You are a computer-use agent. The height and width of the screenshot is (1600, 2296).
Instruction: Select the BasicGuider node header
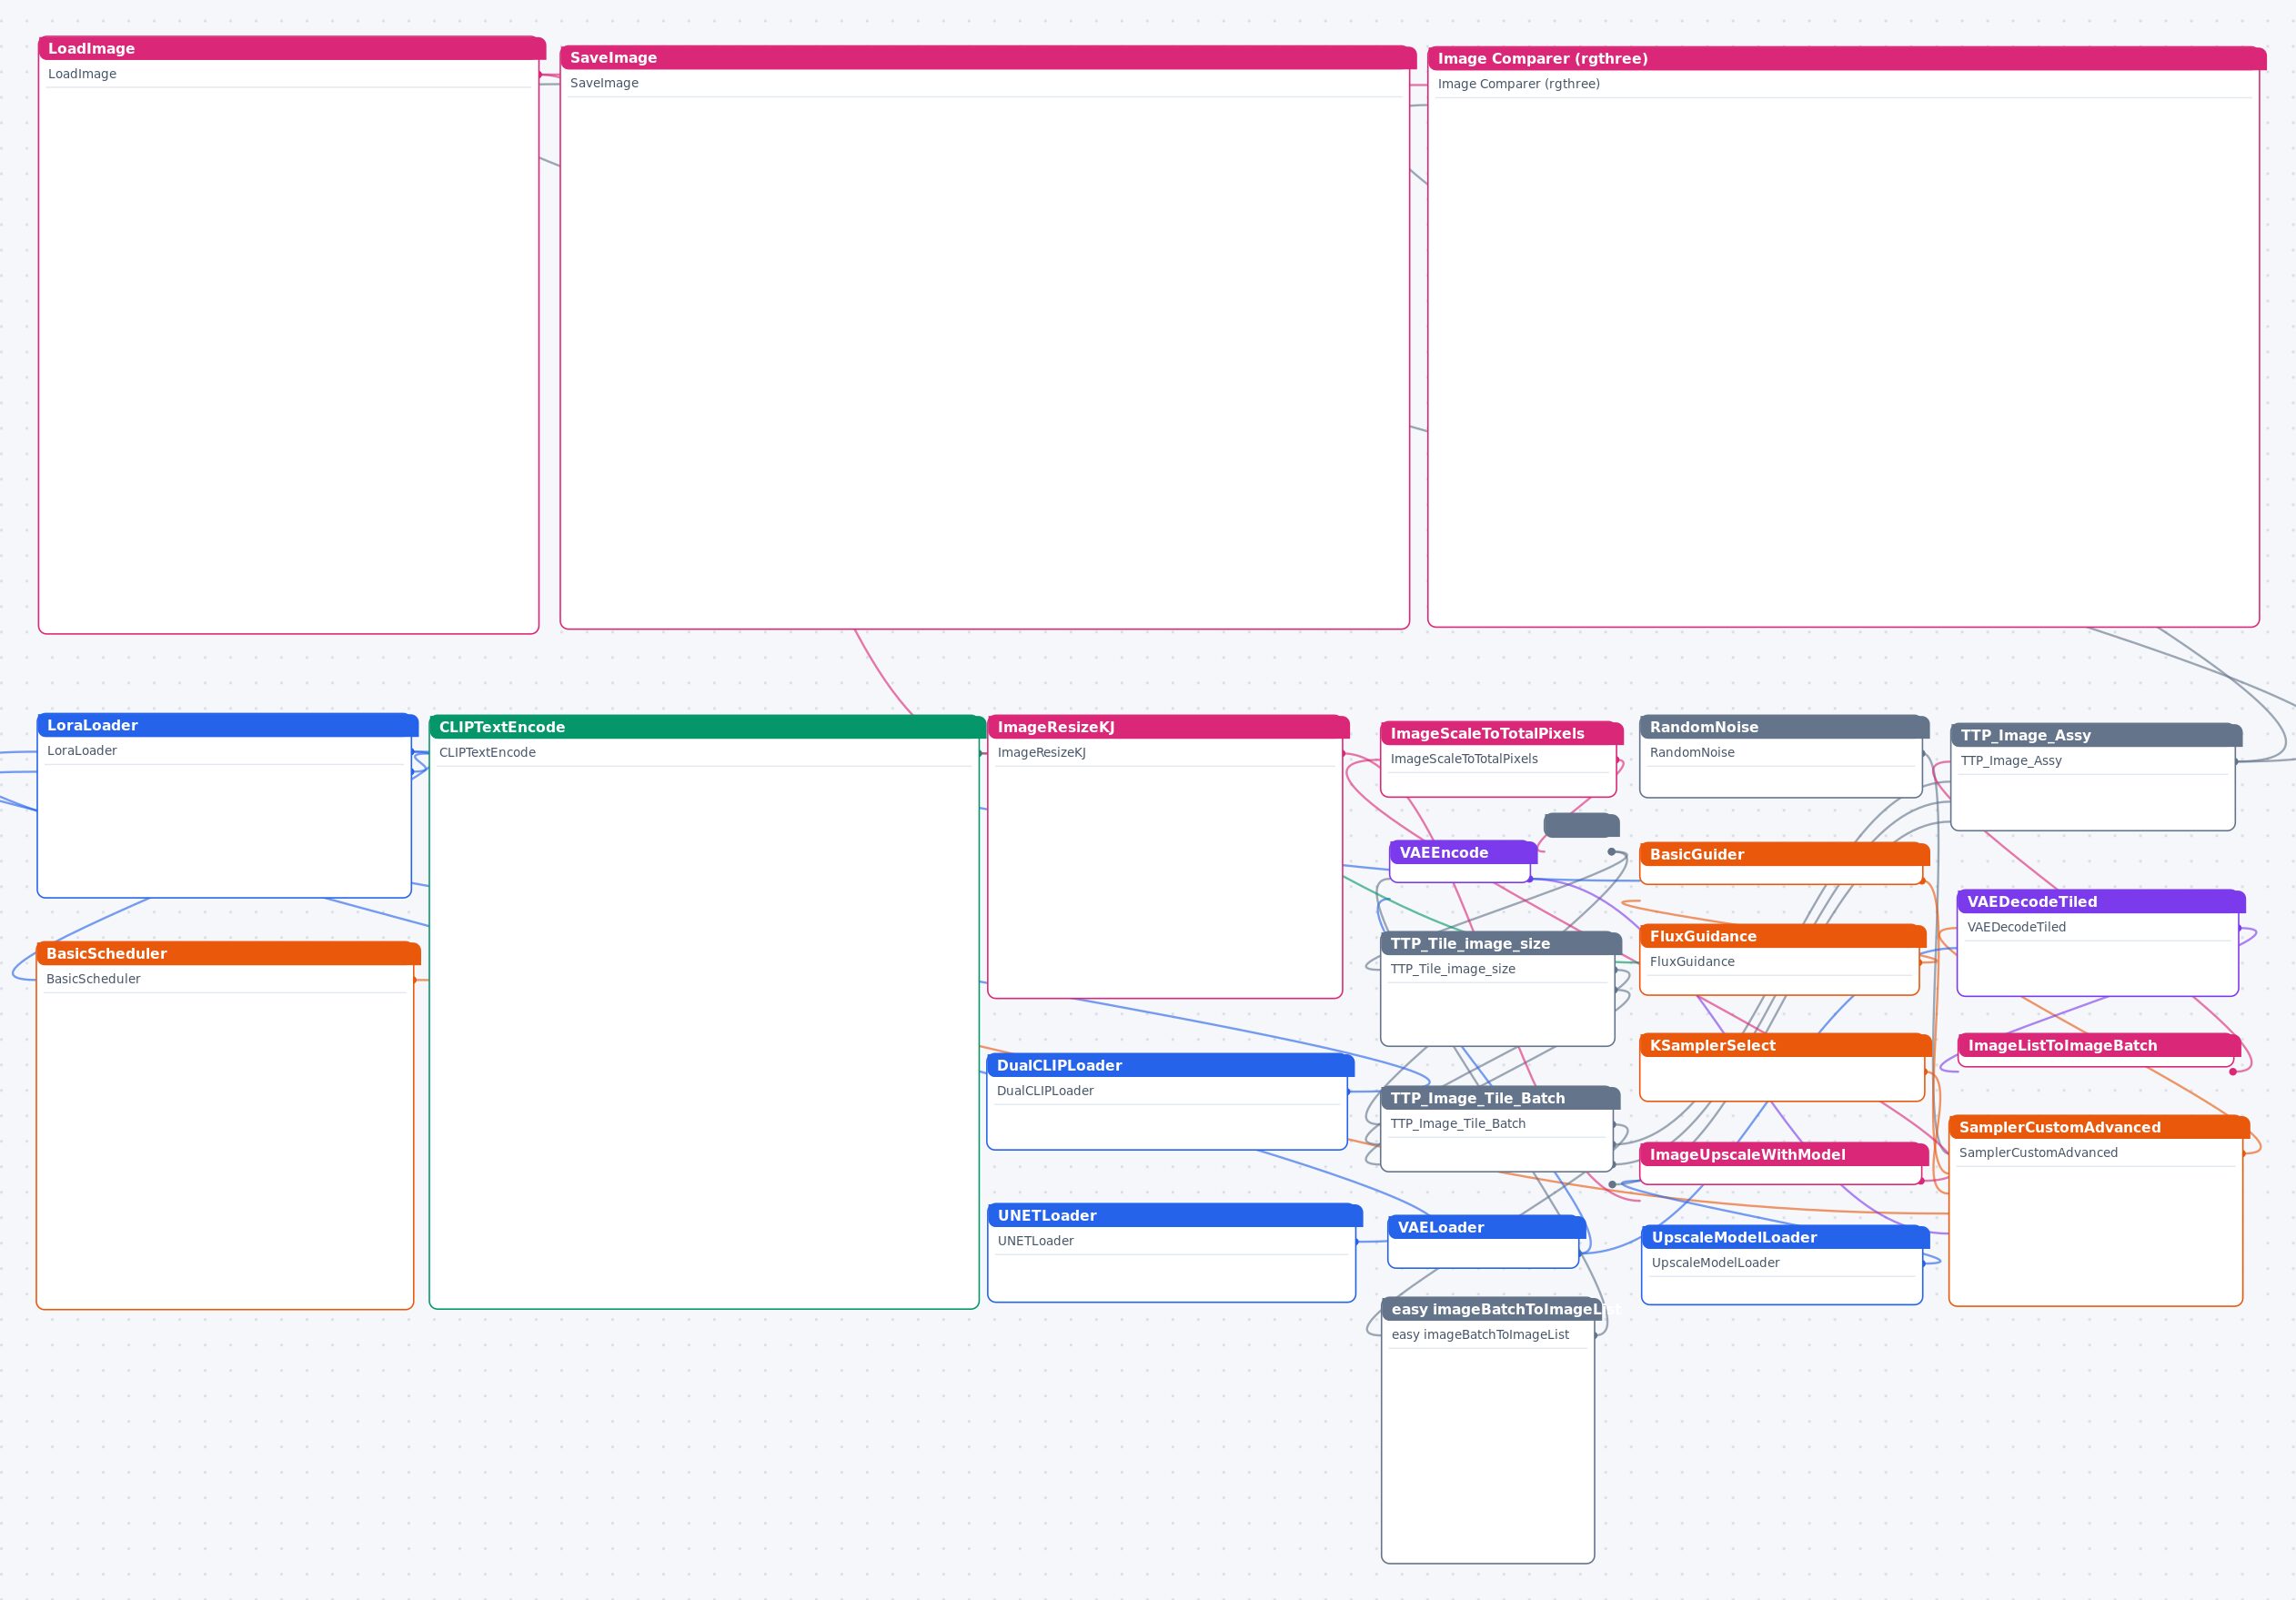[x=1784, y=854]
